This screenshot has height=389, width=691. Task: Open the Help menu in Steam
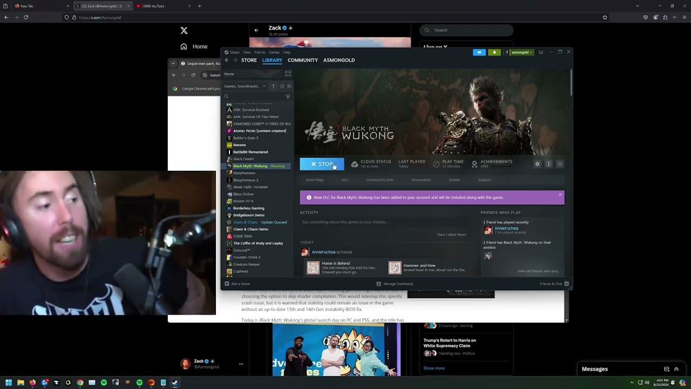[287, 52]
